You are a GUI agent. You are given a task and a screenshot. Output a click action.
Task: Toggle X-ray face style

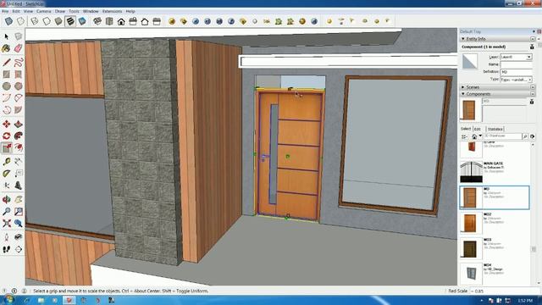click(x=8, y=21)
